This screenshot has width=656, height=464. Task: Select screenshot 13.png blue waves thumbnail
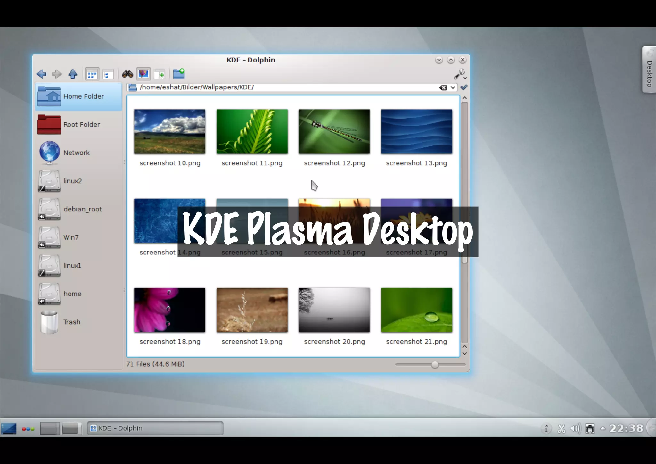pyautogui.click(x=417, y=132)
